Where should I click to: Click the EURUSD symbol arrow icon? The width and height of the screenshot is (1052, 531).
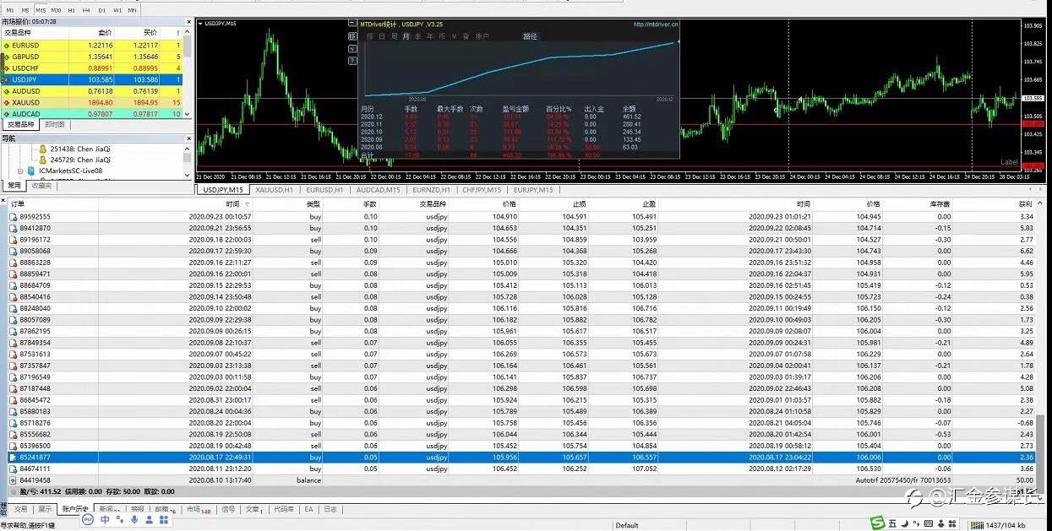click(7, 45)
